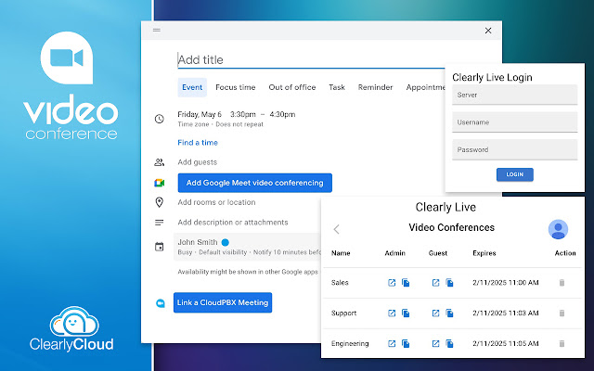594x371 pixels.
Task: Grab the drag handle in dialog header
Action: tap(157, 31)
